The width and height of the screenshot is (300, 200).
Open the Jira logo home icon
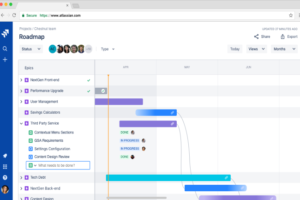click(5, 33)
